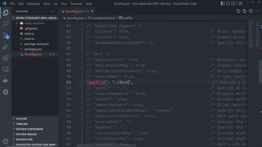Open the View menu

[46, 4]
